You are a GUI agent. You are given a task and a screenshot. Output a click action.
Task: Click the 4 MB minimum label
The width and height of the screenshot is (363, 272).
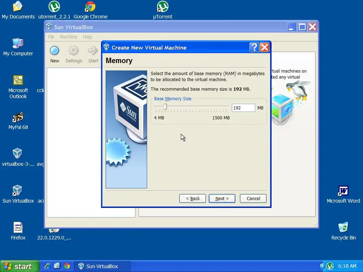[159, 118]
